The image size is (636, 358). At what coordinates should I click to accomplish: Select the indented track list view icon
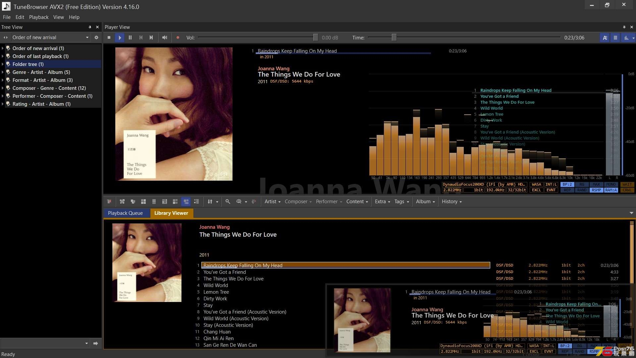[196, 202]
